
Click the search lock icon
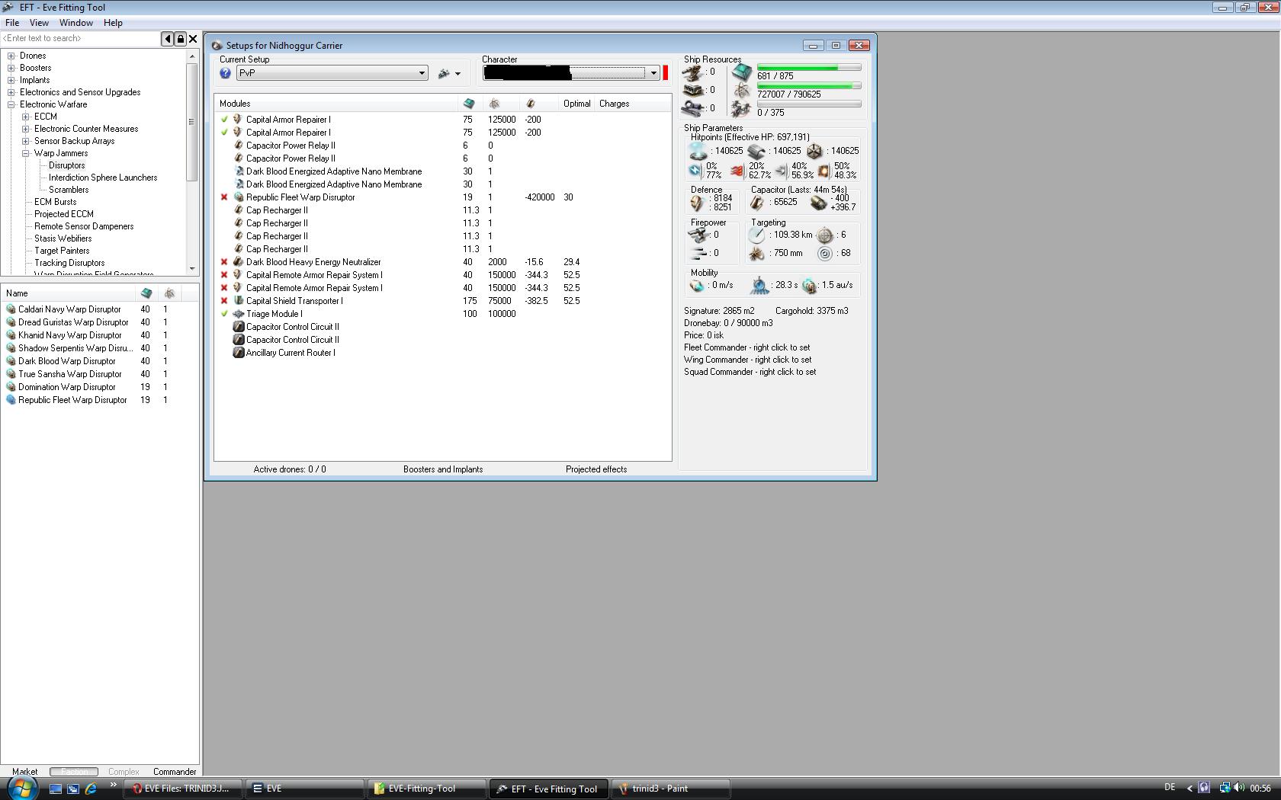point(181,38)
